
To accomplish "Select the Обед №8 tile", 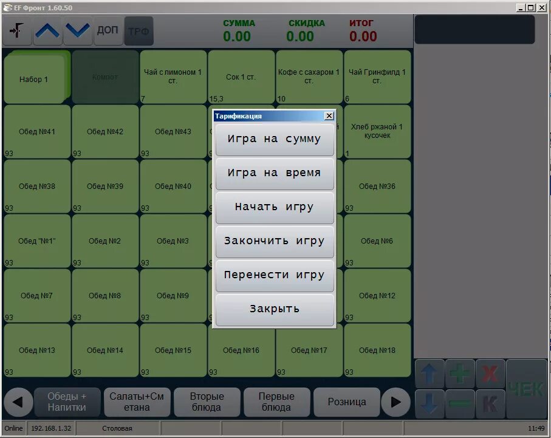I will (105, 296).
